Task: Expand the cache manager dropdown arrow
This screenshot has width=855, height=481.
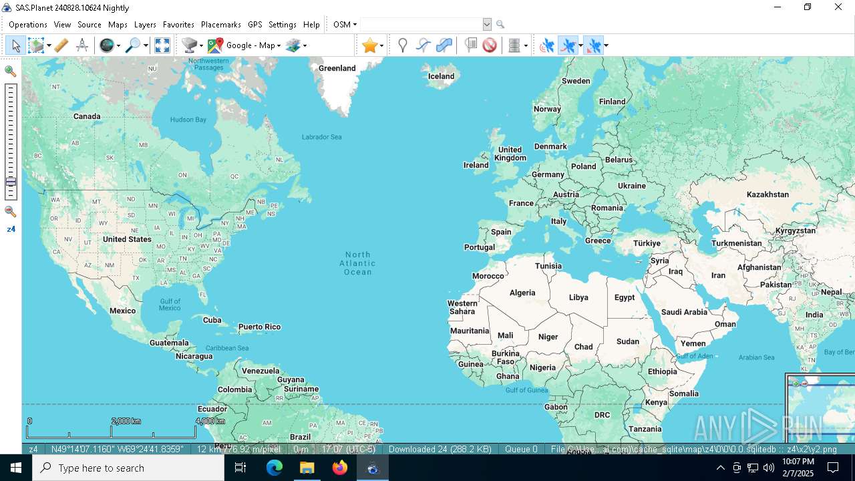Action: (x=526, y=45)
